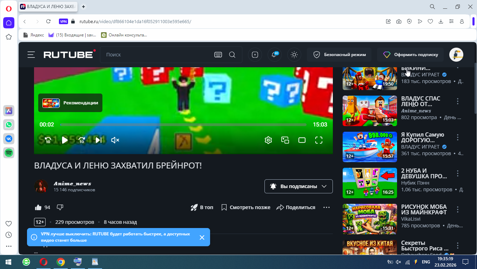Reload the page

point(48,21)
